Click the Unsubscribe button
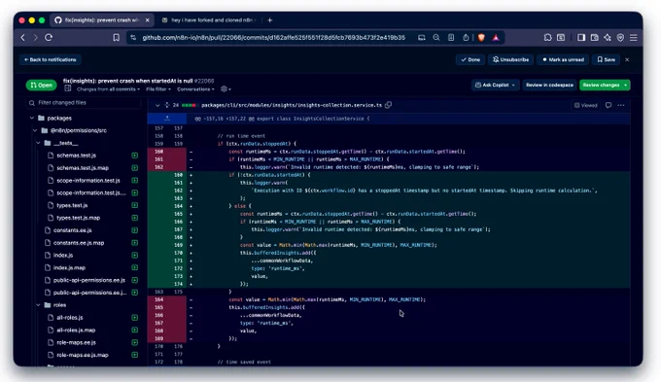Image resolution: width=661 pixels, height=382 pixels. tap(511, 59)
